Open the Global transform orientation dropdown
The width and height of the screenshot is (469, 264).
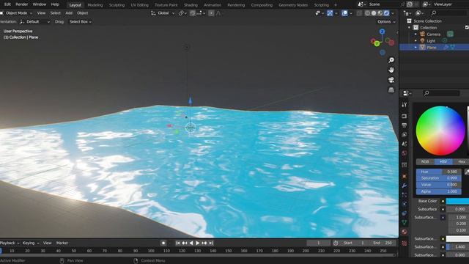pyautogui.click(x=163, y=13)
